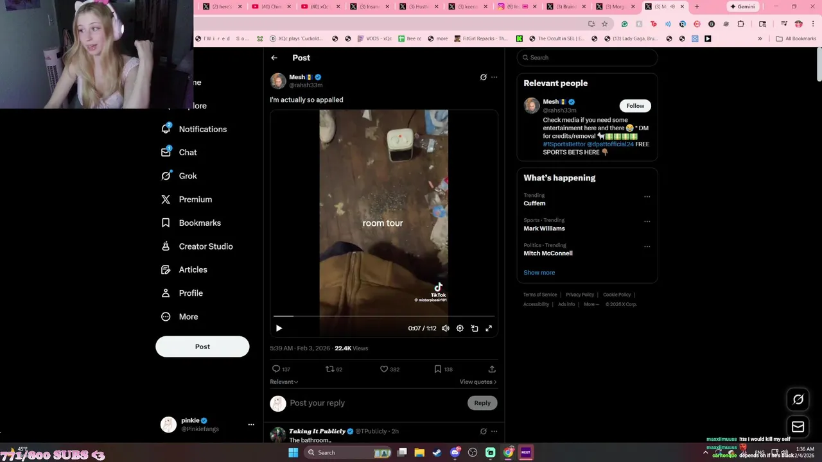Open Notifications in the sidebar
Screen dimensions: 822x462
coord(194,129)
